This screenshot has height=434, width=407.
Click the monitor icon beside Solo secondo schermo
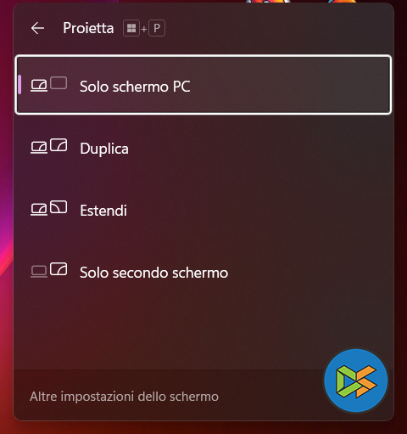[x=59, y=269]
